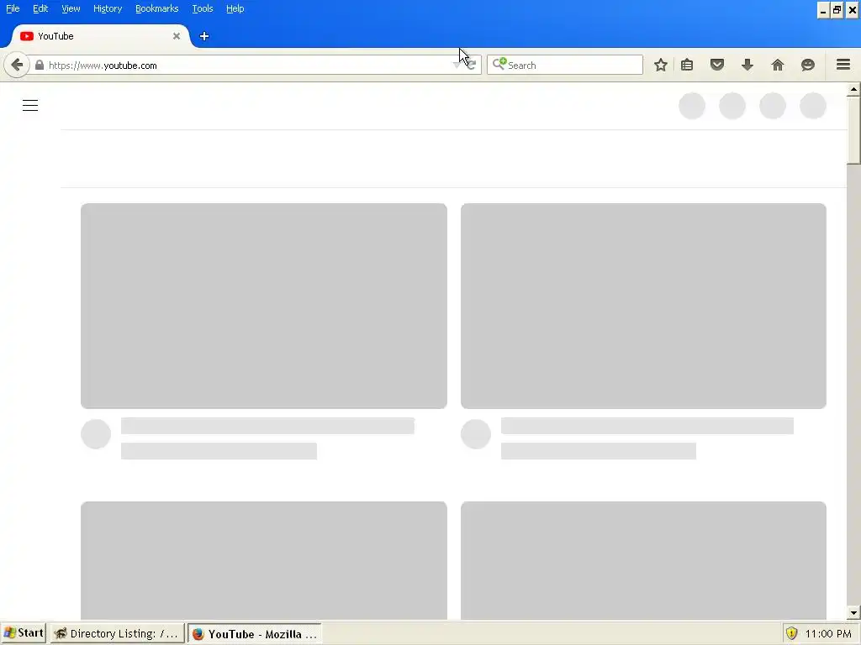The image size is (861, 645).
Task: Click the Windows Start button
Action: pos(23,633)
